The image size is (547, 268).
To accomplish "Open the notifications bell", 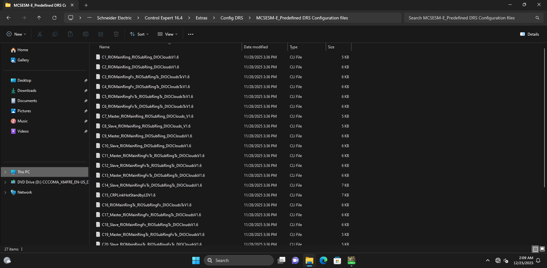I will click(x=538, y=260).
